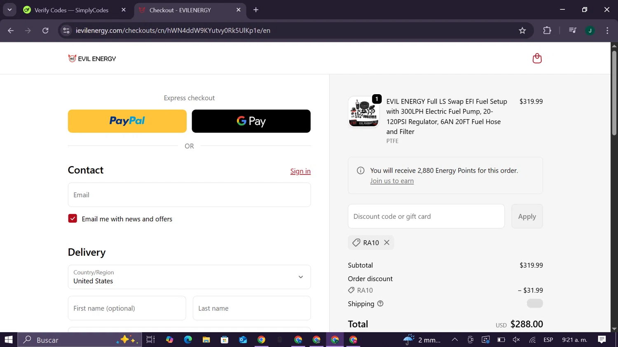Image resolution: width=618 pixels, height=347 pixels.
Task: Expand the Country/Region dropdown
Action: tap(189, 277)
